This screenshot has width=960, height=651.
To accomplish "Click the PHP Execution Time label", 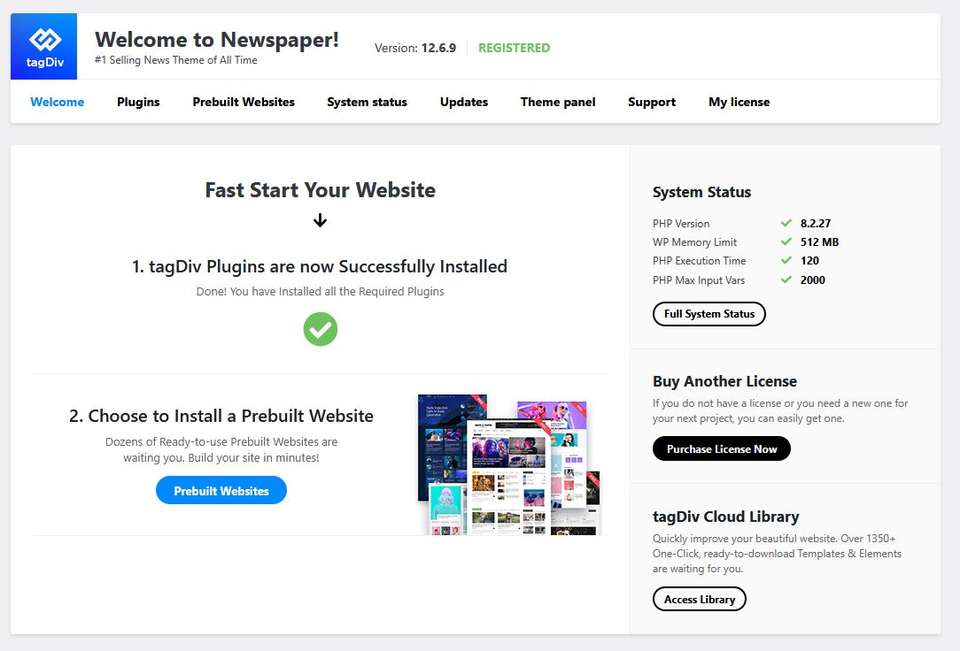I will click(699, 260).
